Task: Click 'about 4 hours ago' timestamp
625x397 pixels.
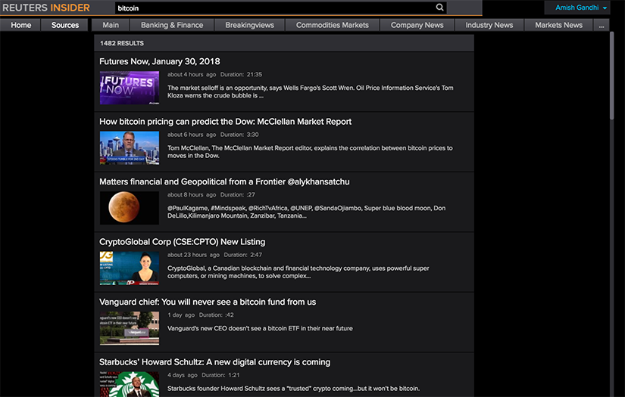Action: click(x=192, y=74)
